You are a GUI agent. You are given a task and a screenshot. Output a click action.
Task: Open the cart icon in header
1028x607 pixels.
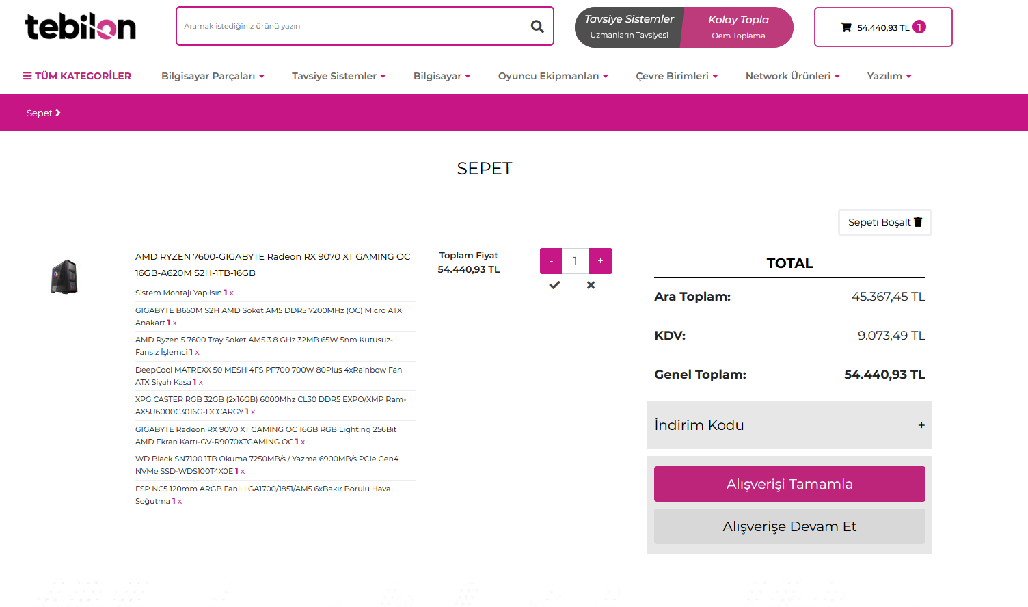[846, 27]
